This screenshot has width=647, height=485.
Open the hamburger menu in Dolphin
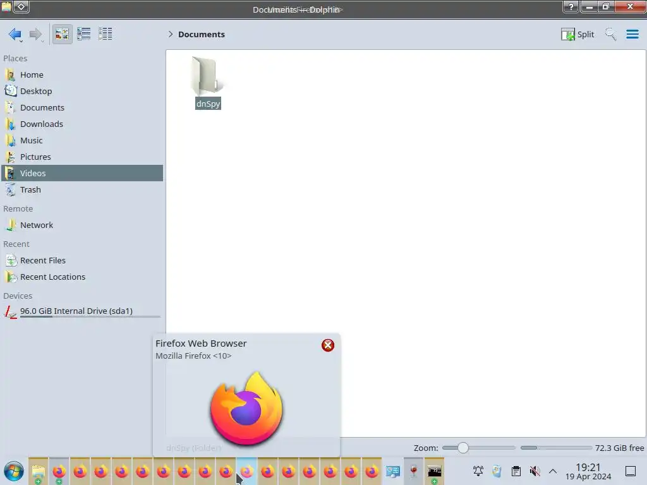click(632, 34)
